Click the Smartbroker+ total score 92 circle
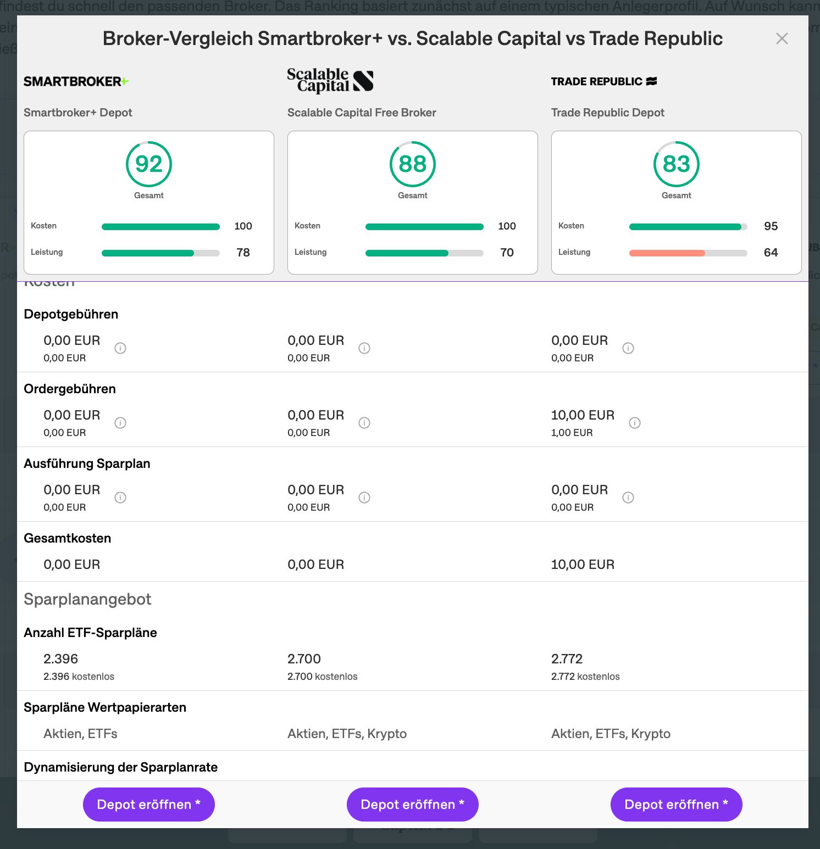This screenshot has width=820, height=849. 149,164
